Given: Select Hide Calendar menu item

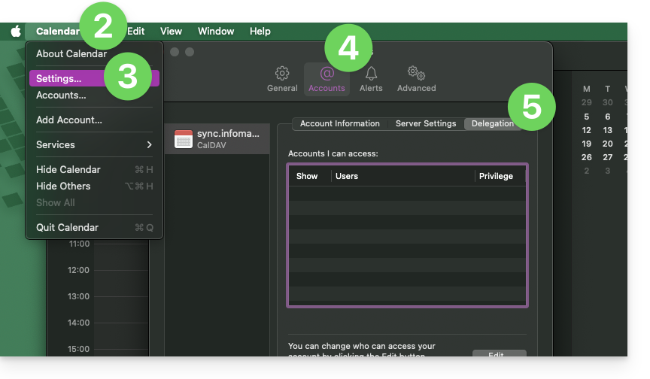Looking at the screenshot, I should tap(68, 170).
